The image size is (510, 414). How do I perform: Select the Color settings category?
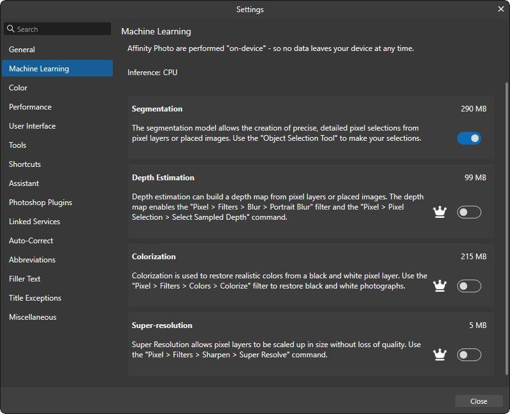coord(18,88)
